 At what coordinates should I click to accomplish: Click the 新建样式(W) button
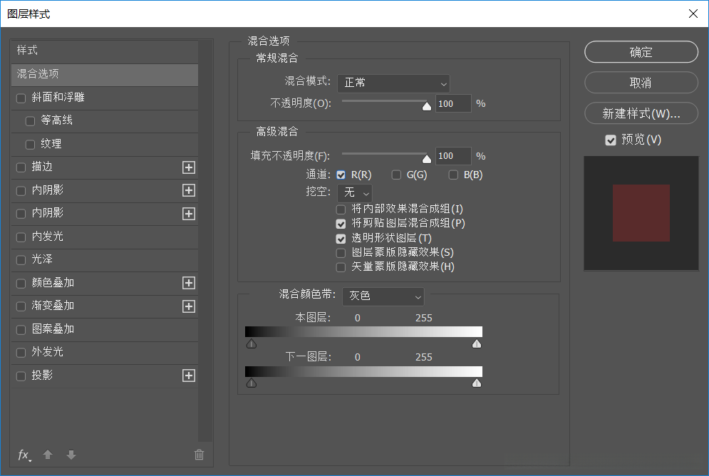tap(641, 113)
